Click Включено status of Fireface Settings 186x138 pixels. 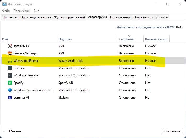coord(126,53)
